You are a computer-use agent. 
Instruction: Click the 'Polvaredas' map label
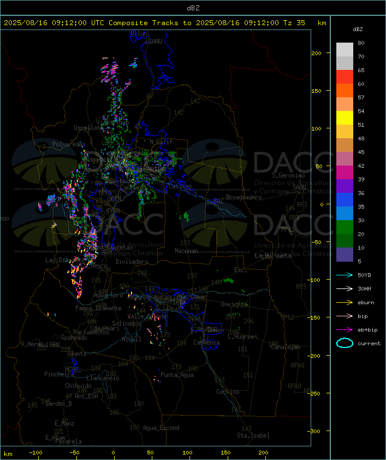click(x=69, y=144)
